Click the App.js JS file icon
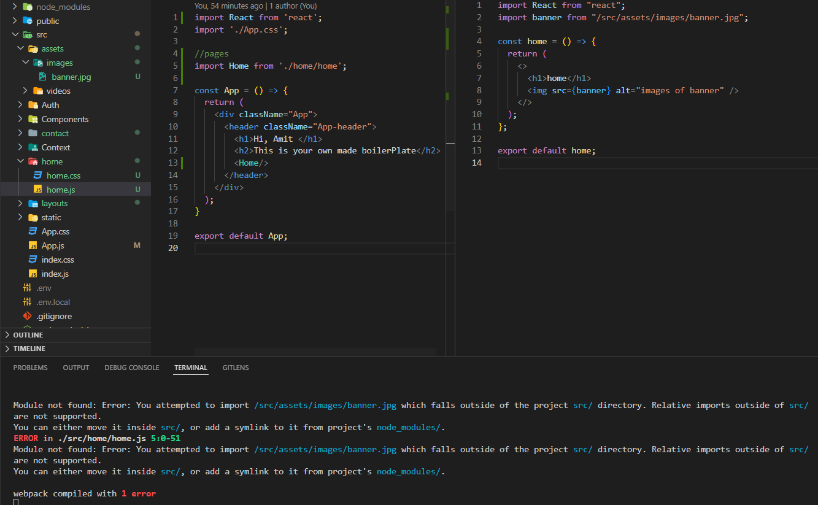The height and width of the screenshot is (505, 818). (x=33, y=246)
